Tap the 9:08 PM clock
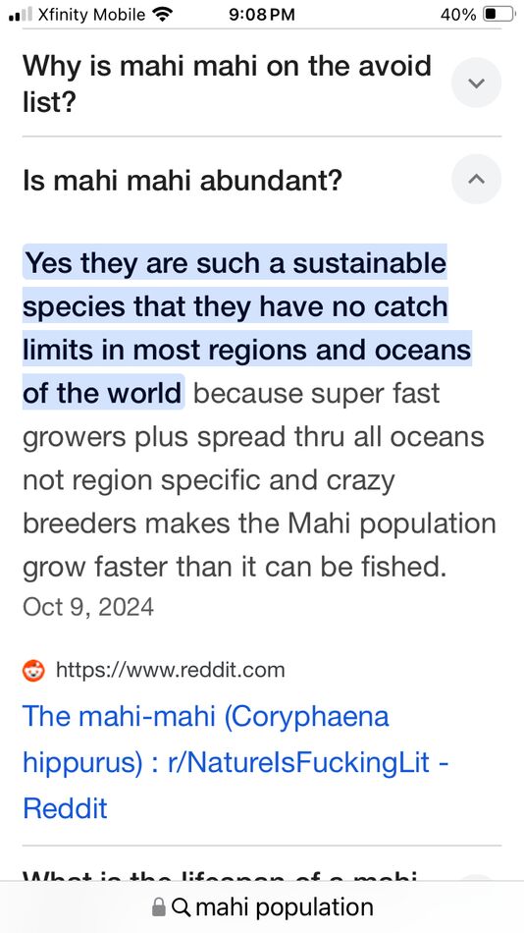The image size is (524, 933). pyautogui.click(x=262, y=15)
